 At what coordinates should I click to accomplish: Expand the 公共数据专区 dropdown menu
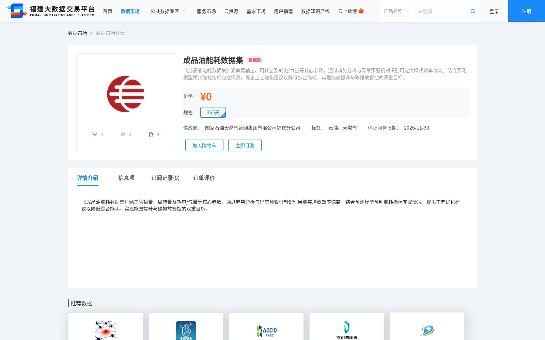pyautogui.click(x=169, y=11)
